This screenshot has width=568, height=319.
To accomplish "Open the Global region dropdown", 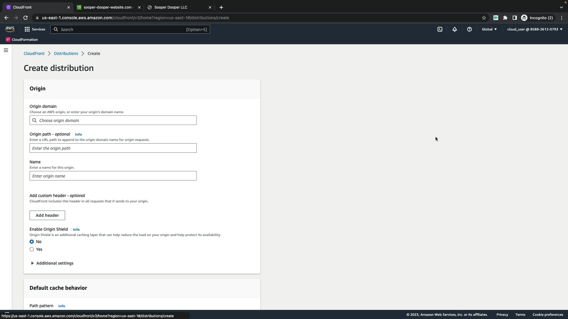I will [489, 29].
